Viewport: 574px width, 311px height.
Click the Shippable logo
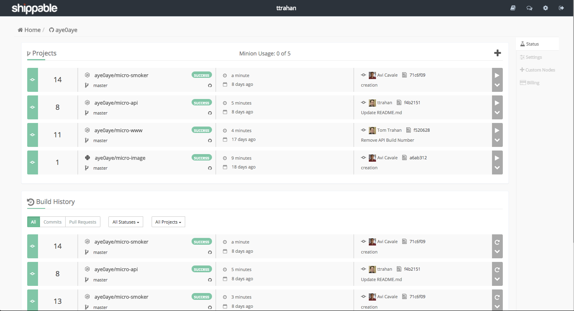34,8
